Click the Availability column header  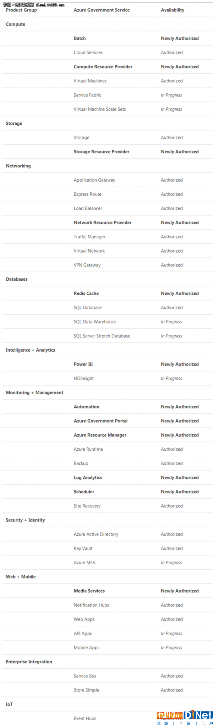pyautogui.click(x=173, y=10)
